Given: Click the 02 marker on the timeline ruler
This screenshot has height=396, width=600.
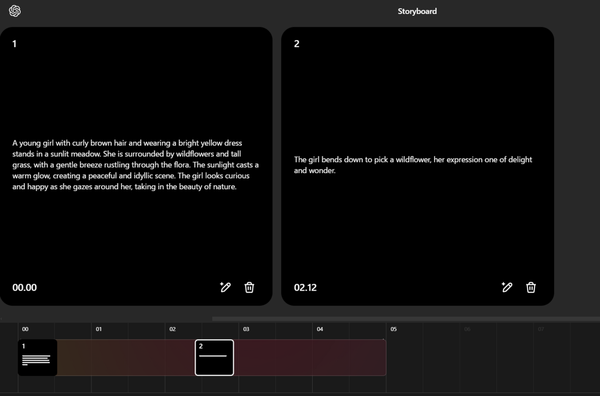Looking at the screenshot, I should (x=172, y=329).
